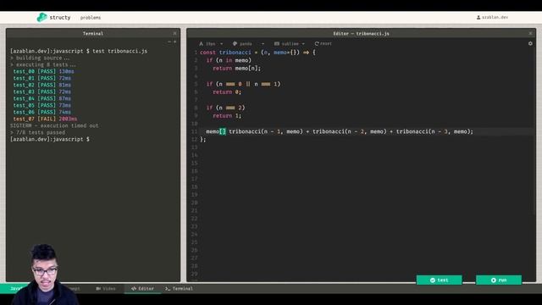
Task: Open the problems page link
Action: [x=91, y=18]
